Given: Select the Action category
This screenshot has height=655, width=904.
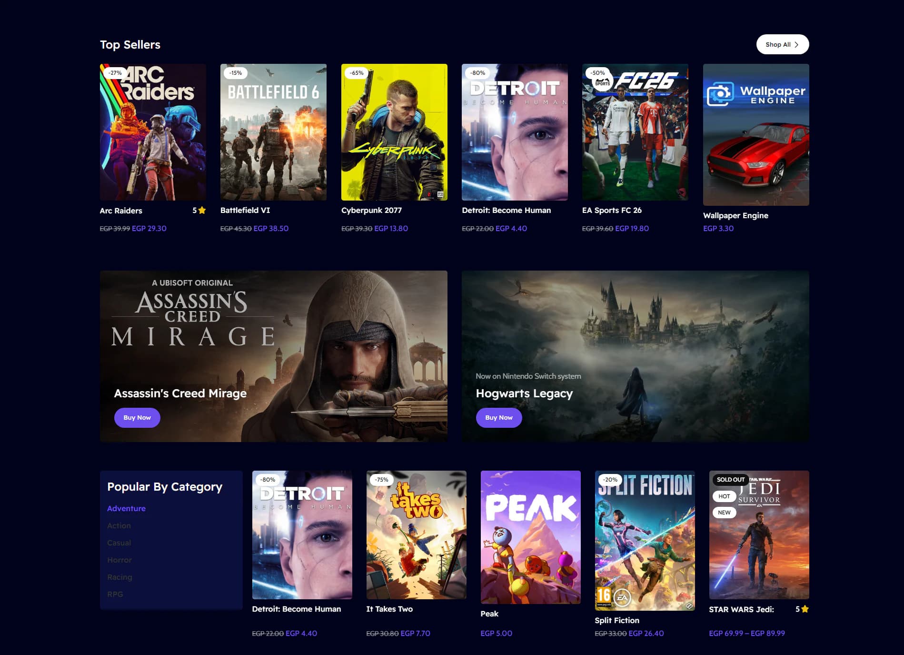Looking at the screenshot, I should pyautogui.click(x=119, y=525).
